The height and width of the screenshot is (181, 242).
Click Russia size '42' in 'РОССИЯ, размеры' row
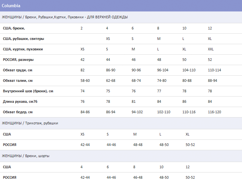click(x=83, y=60)
